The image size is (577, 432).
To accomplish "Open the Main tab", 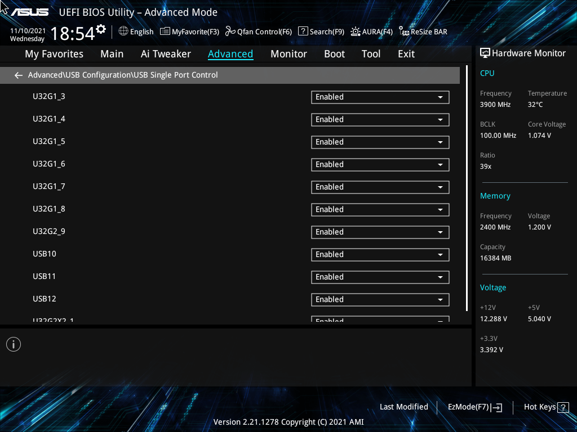I will [x=112, y=54].
